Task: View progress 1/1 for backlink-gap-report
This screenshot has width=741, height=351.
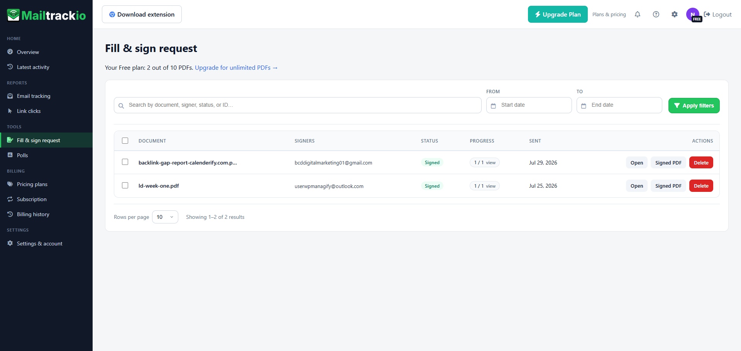Action: click(x=485, y=163)
